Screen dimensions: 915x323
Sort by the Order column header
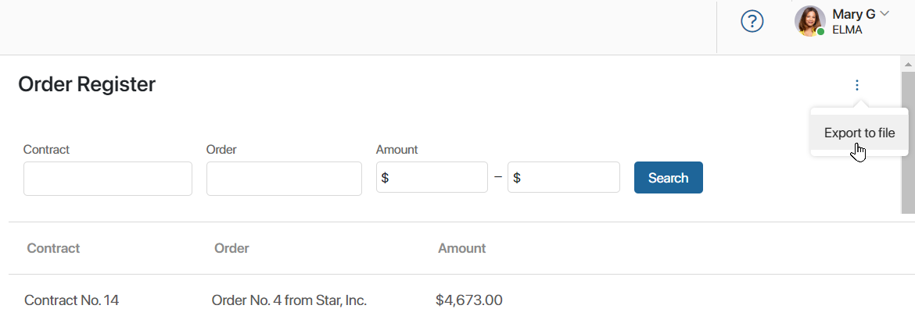point(231,248)
